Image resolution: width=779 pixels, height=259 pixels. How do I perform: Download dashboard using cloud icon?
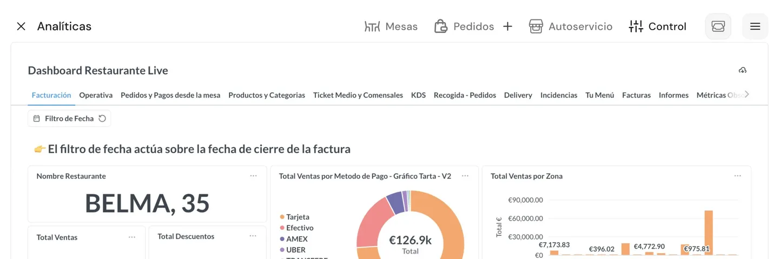(x=742, y=71)
